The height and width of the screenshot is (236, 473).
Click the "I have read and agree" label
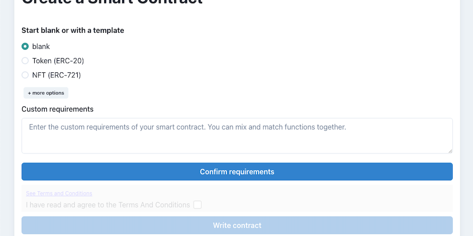pyautogui.click(x=108, y=205)
